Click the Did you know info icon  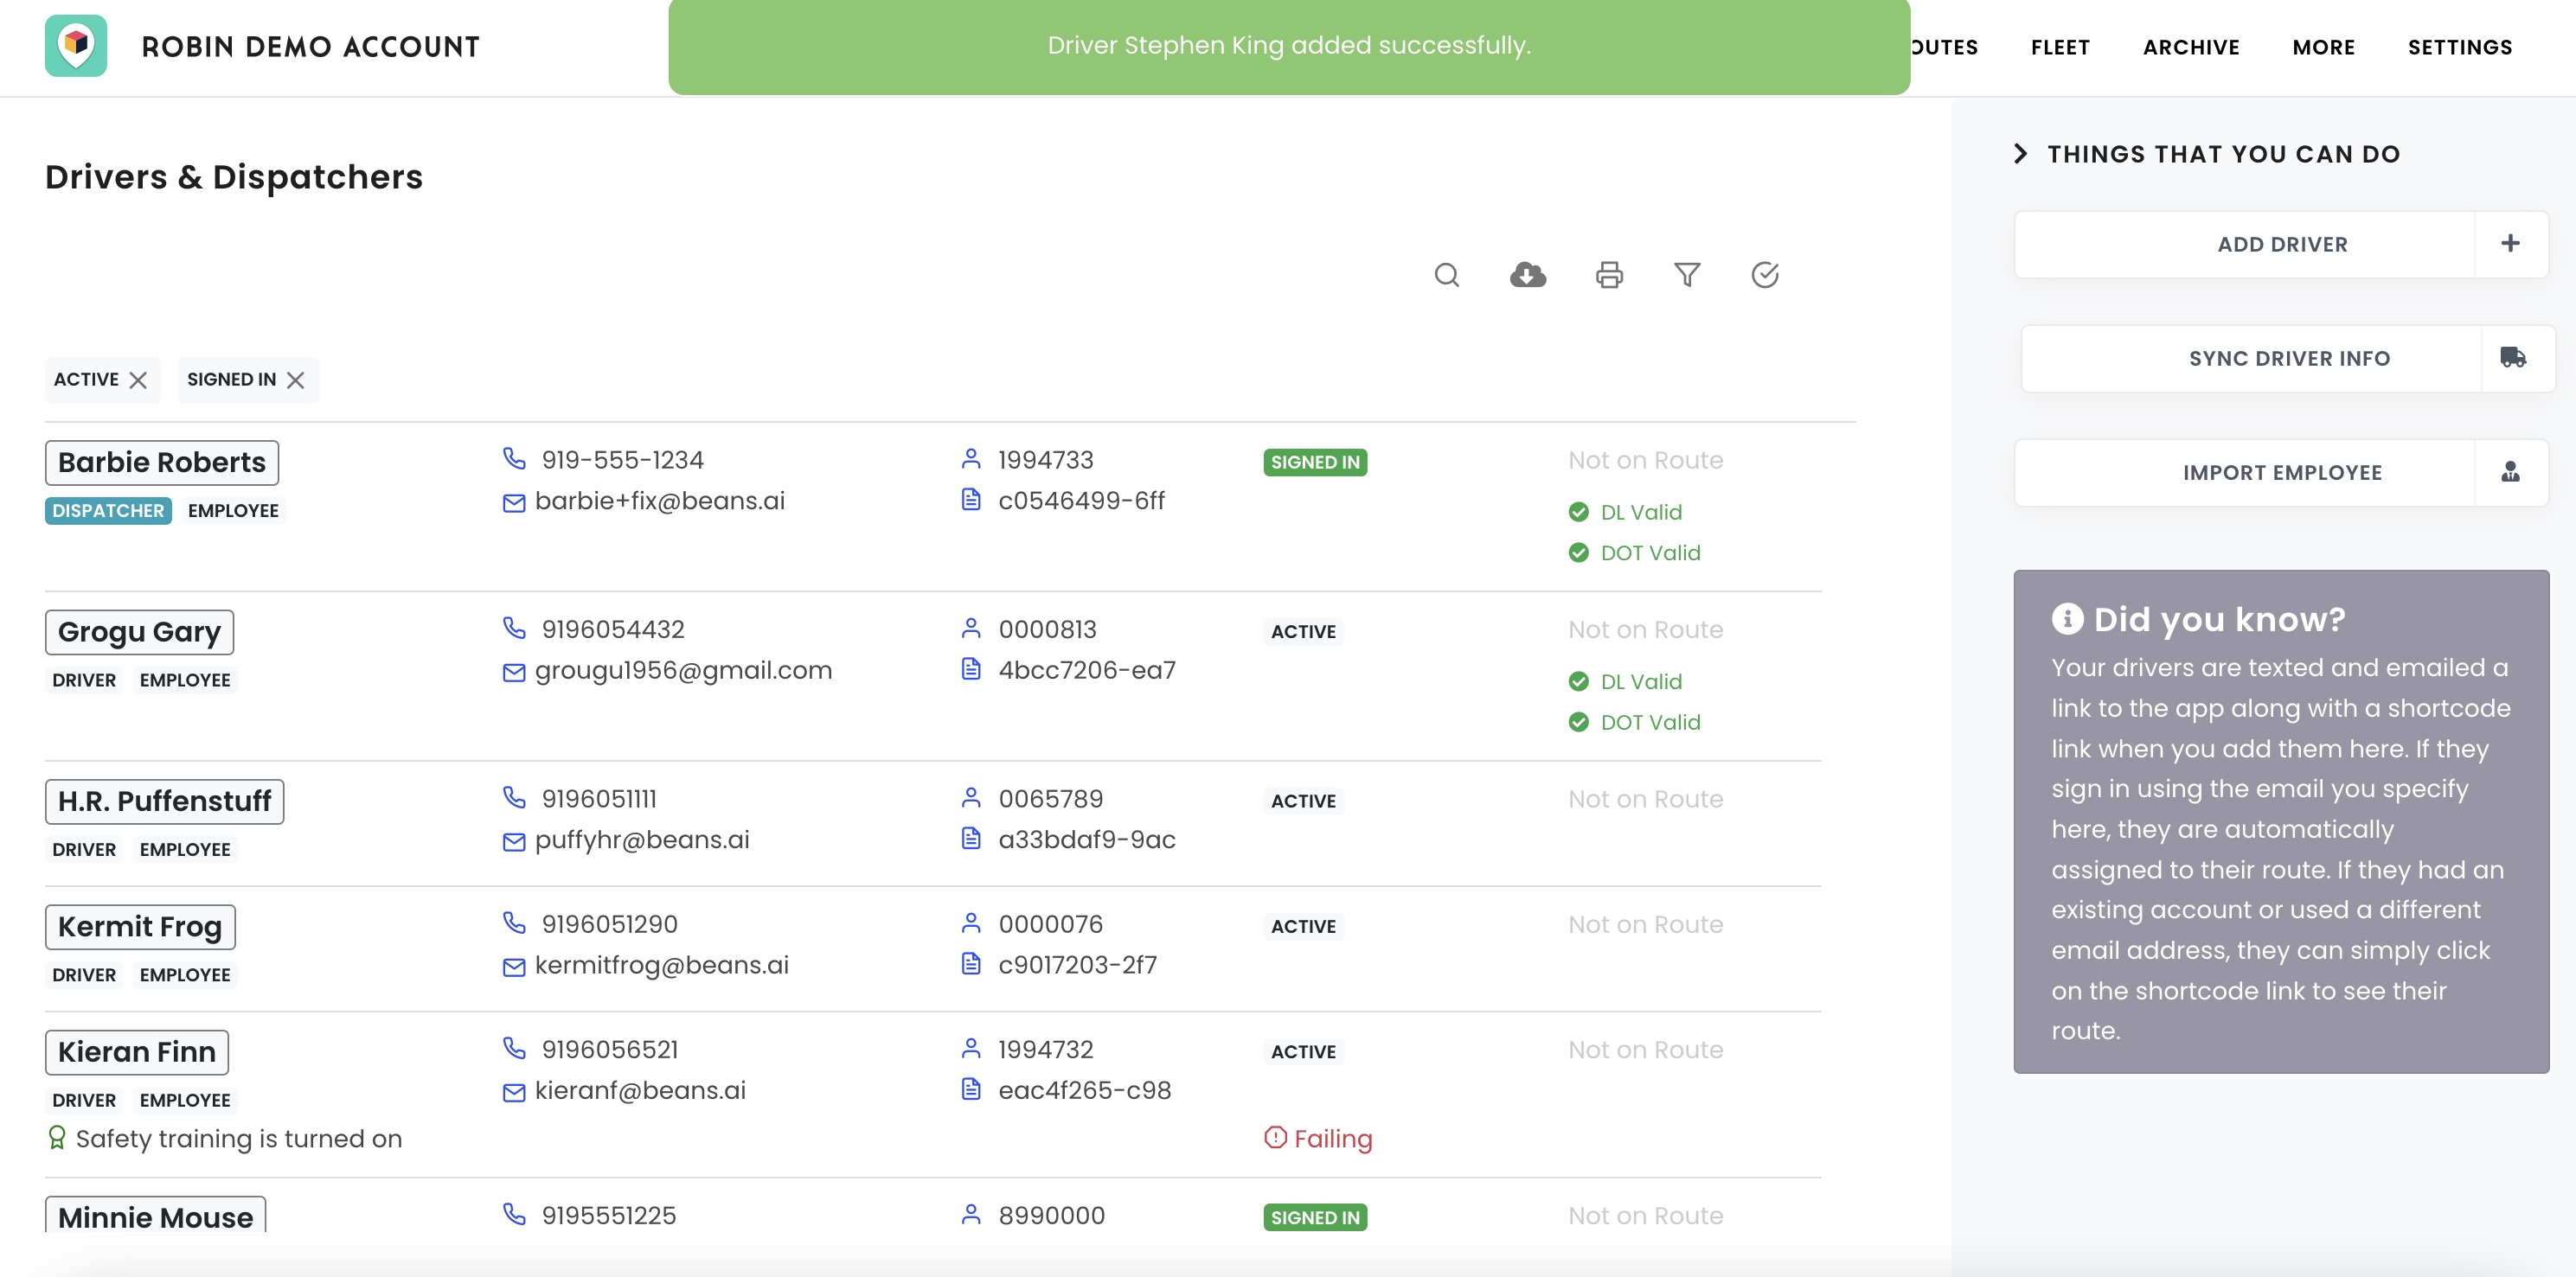point(2067,620)
